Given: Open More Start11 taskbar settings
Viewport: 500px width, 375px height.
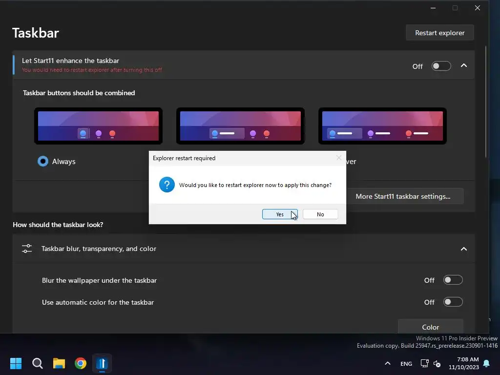Looking at the screenshot, I should point(403,196).
